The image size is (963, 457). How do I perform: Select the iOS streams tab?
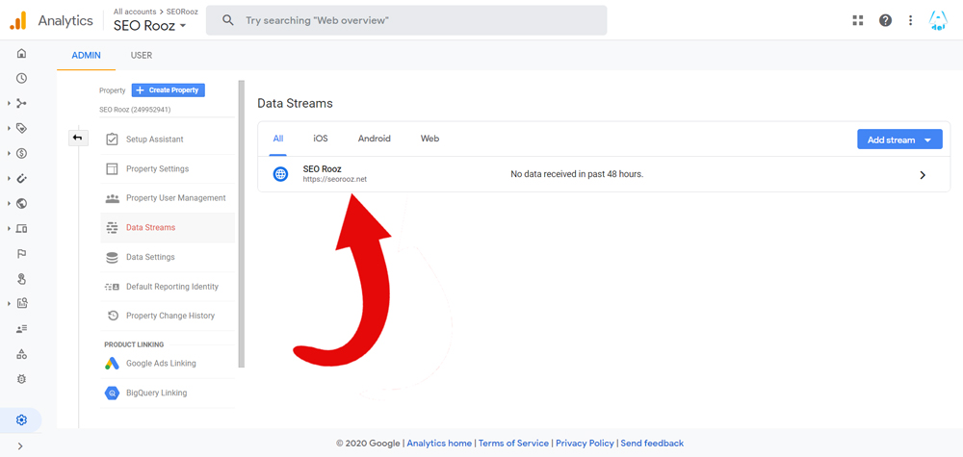(321, 139)
